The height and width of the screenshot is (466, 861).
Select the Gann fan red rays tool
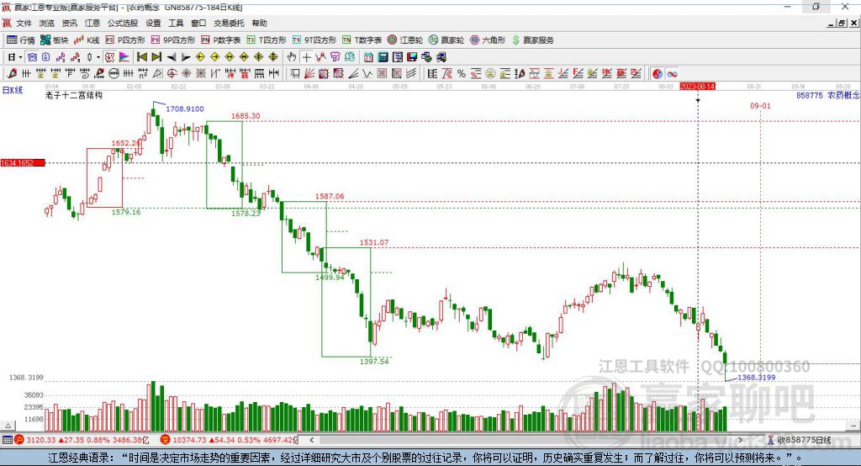[x=309, y=73]
